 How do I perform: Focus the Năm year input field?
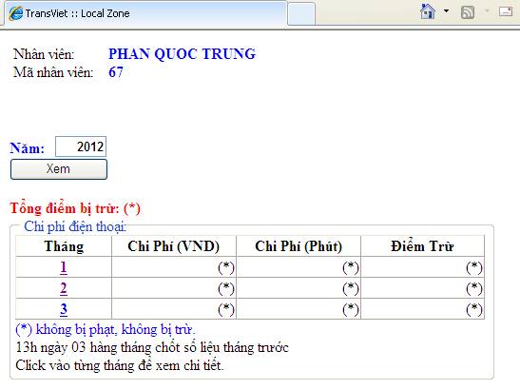[81, 146]
